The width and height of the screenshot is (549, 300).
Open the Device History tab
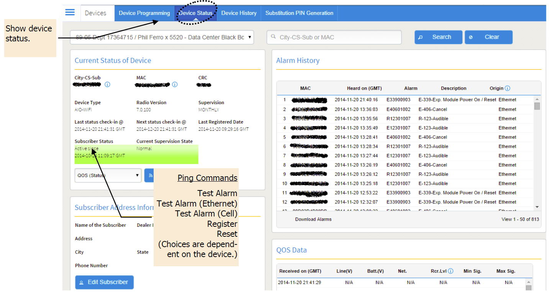[239, 13]
